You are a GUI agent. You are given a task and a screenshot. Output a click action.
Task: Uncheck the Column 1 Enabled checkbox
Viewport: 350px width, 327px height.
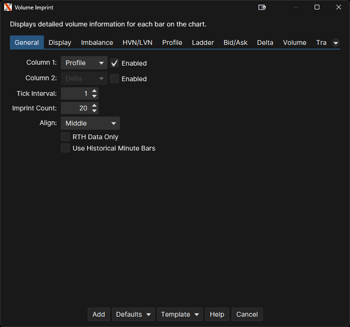click(x=114, y=63)
